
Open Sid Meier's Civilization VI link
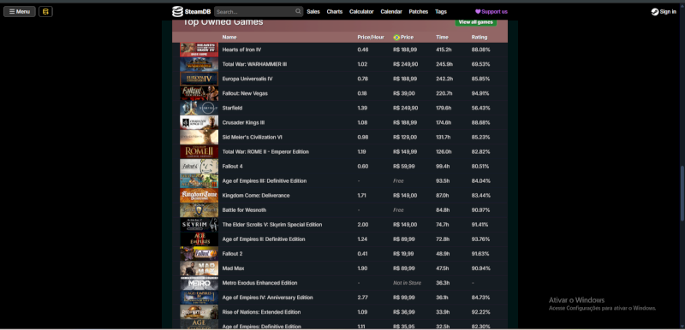point(252,138)
